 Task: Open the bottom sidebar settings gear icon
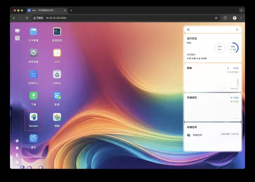tap(17, 162)
